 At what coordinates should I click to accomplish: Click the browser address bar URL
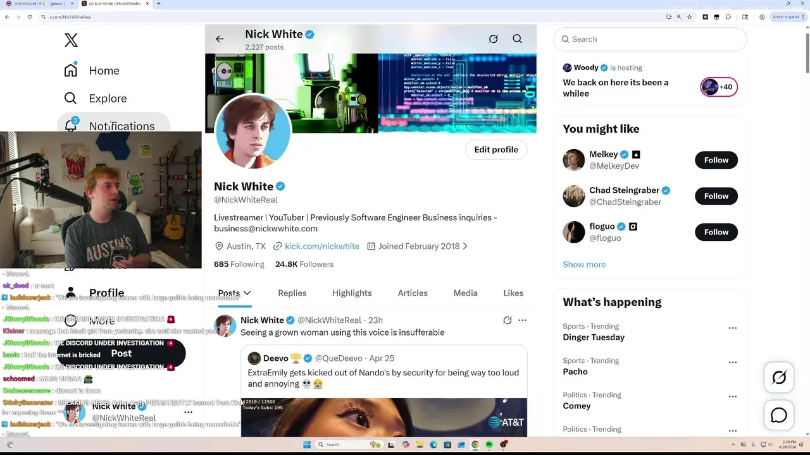click(x=70, y=17)
